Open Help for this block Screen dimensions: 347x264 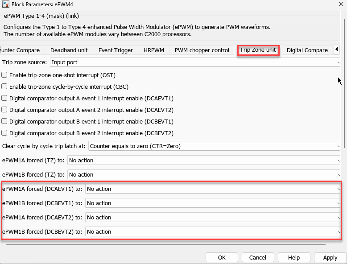(293, 257)
